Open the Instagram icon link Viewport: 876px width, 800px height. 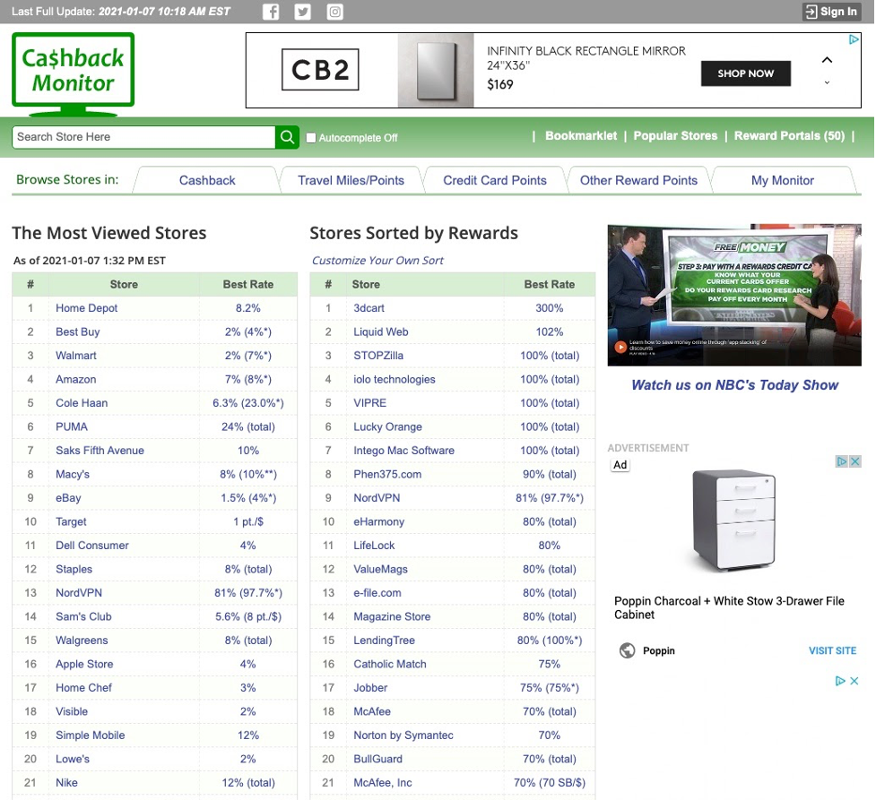[x=334, y=12]
